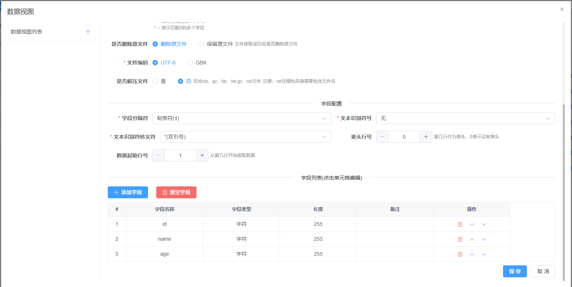The image size is (572, 287).
Task: Click the 清空字段 button
Action: pos(176,192)
